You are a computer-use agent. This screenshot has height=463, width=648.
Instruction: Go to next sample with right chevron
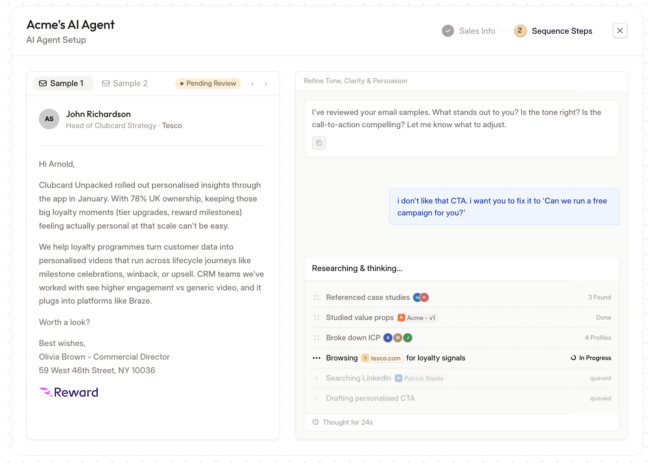pos(266,84)
